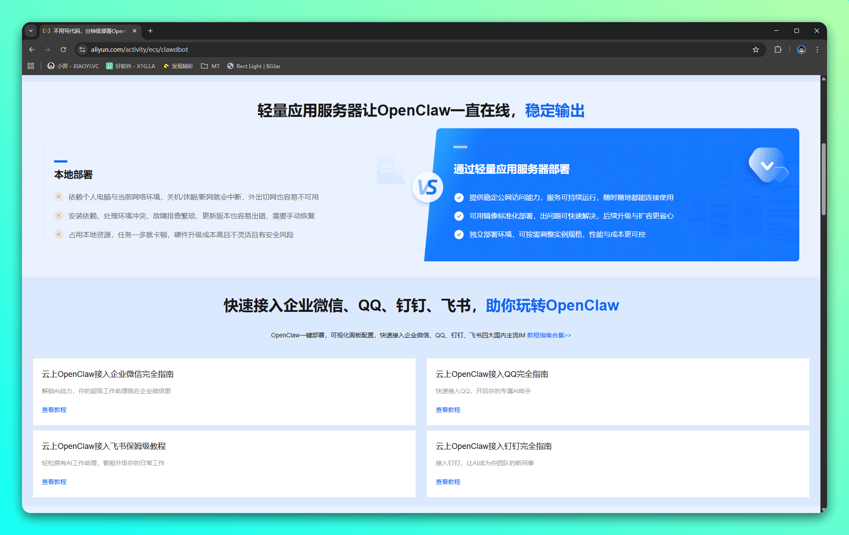View tutorial for 企业微信 guide
Screen dimensions: 849x535
[54, 410]
